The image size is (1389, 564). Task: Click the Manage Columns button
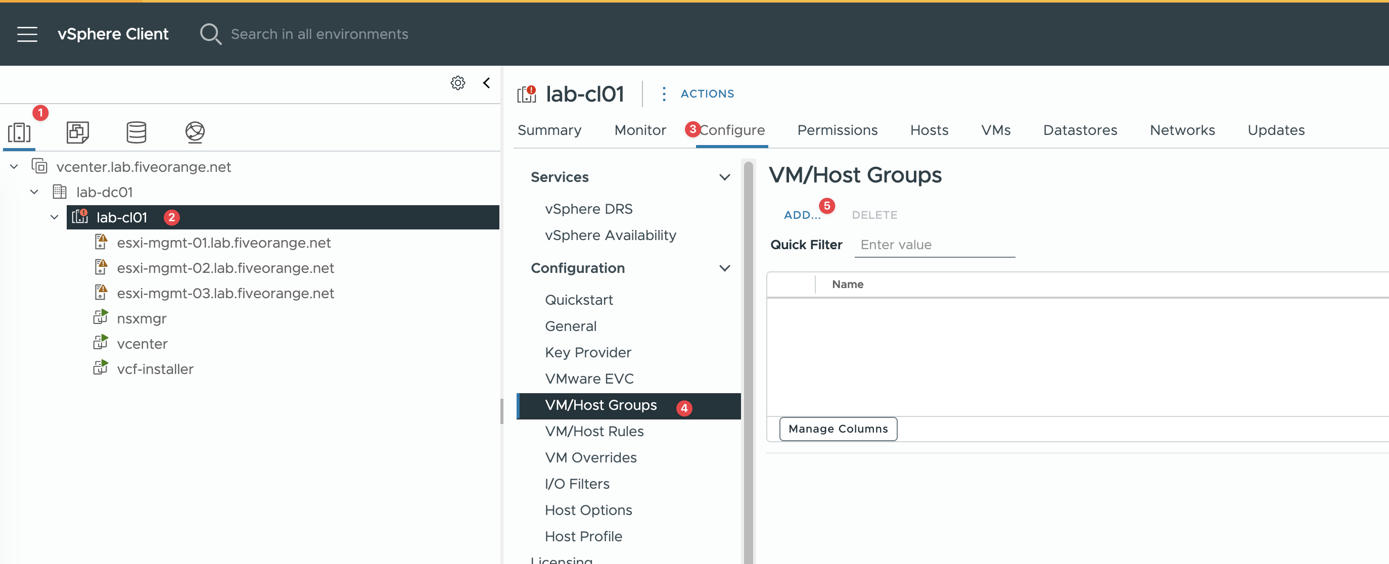(x=838, y=429)
